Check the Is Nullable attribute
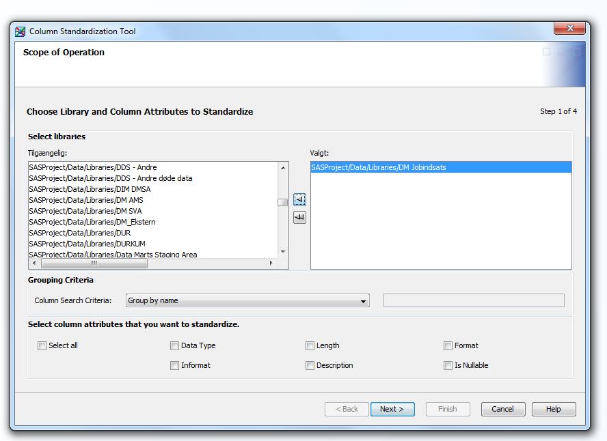 tap(448, 365)
